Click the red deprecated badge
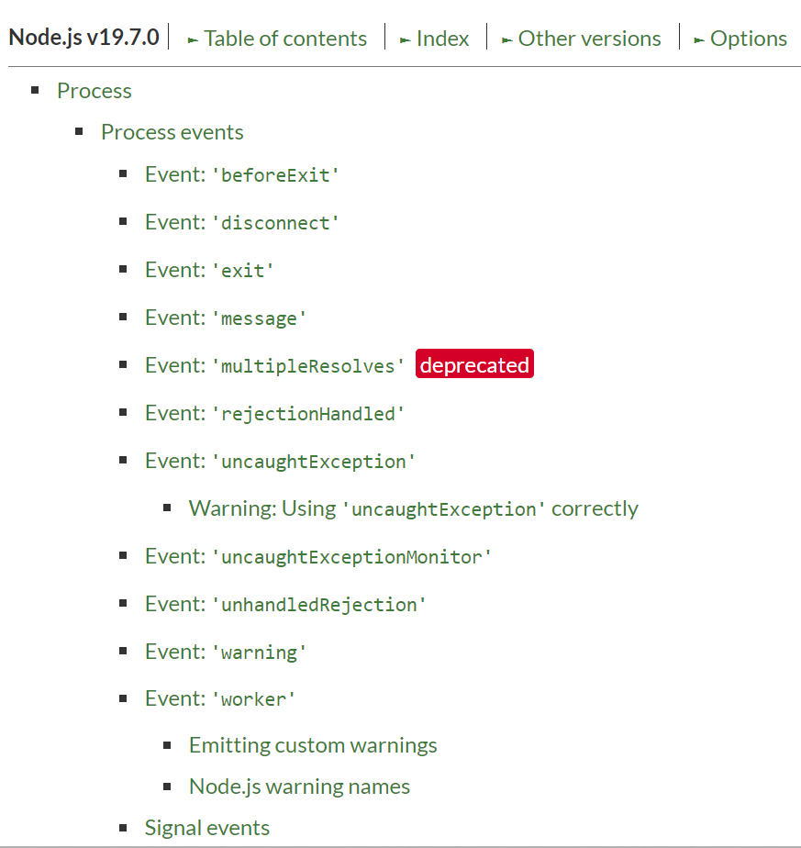The image size is (801, 848). pyautogui.click(x=474, y=363)
